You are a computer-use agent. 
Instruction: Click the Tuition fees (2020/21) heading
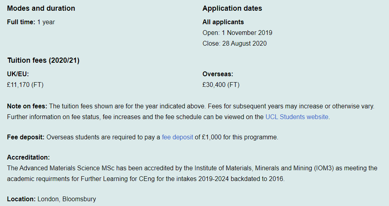(43, 60)
